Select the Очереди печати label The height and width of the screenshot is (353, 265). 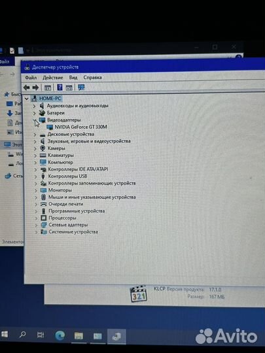tap(66, 204)
